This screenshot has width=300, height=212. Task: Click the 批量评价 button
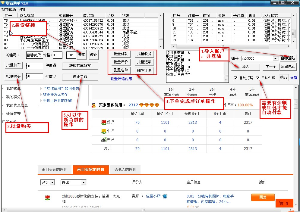[x=121, y=62]
